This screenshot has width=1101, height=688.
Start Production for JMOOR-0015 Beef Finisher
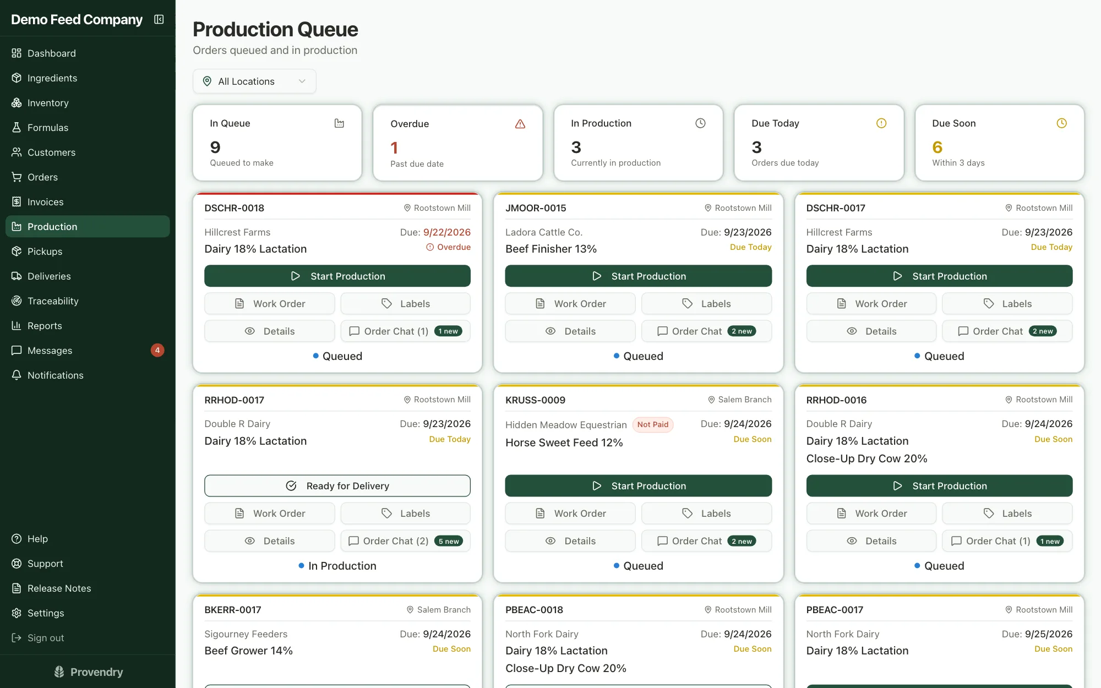639,276
